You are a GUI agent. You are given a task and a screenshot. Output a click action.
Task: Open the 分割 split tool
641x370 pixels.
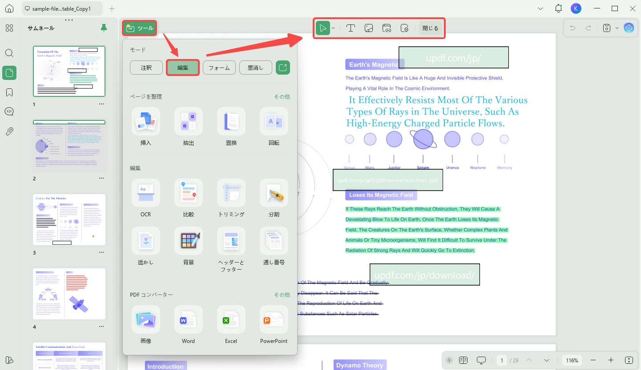coord(274,198)
